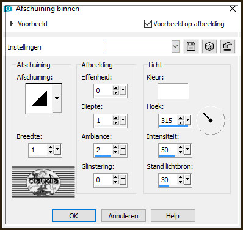The height and width of the screenshot is (230, 243).
Task: Increase Diepte with the up arrow
Action: 116,118
